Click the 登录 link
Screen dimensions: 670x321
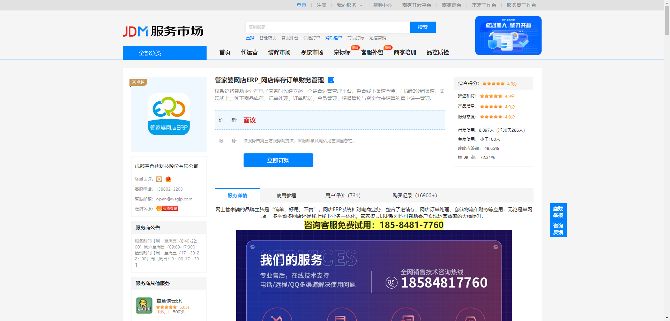(x=301, y=5)
